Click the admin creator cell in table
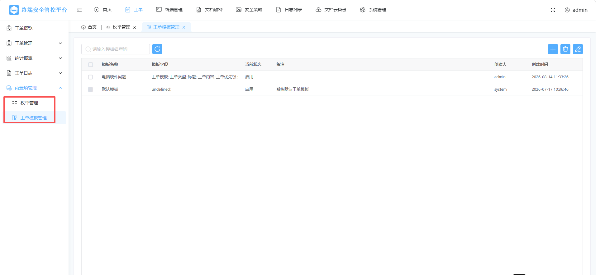This screenshot has height=275, width=600. click(500, 77)
